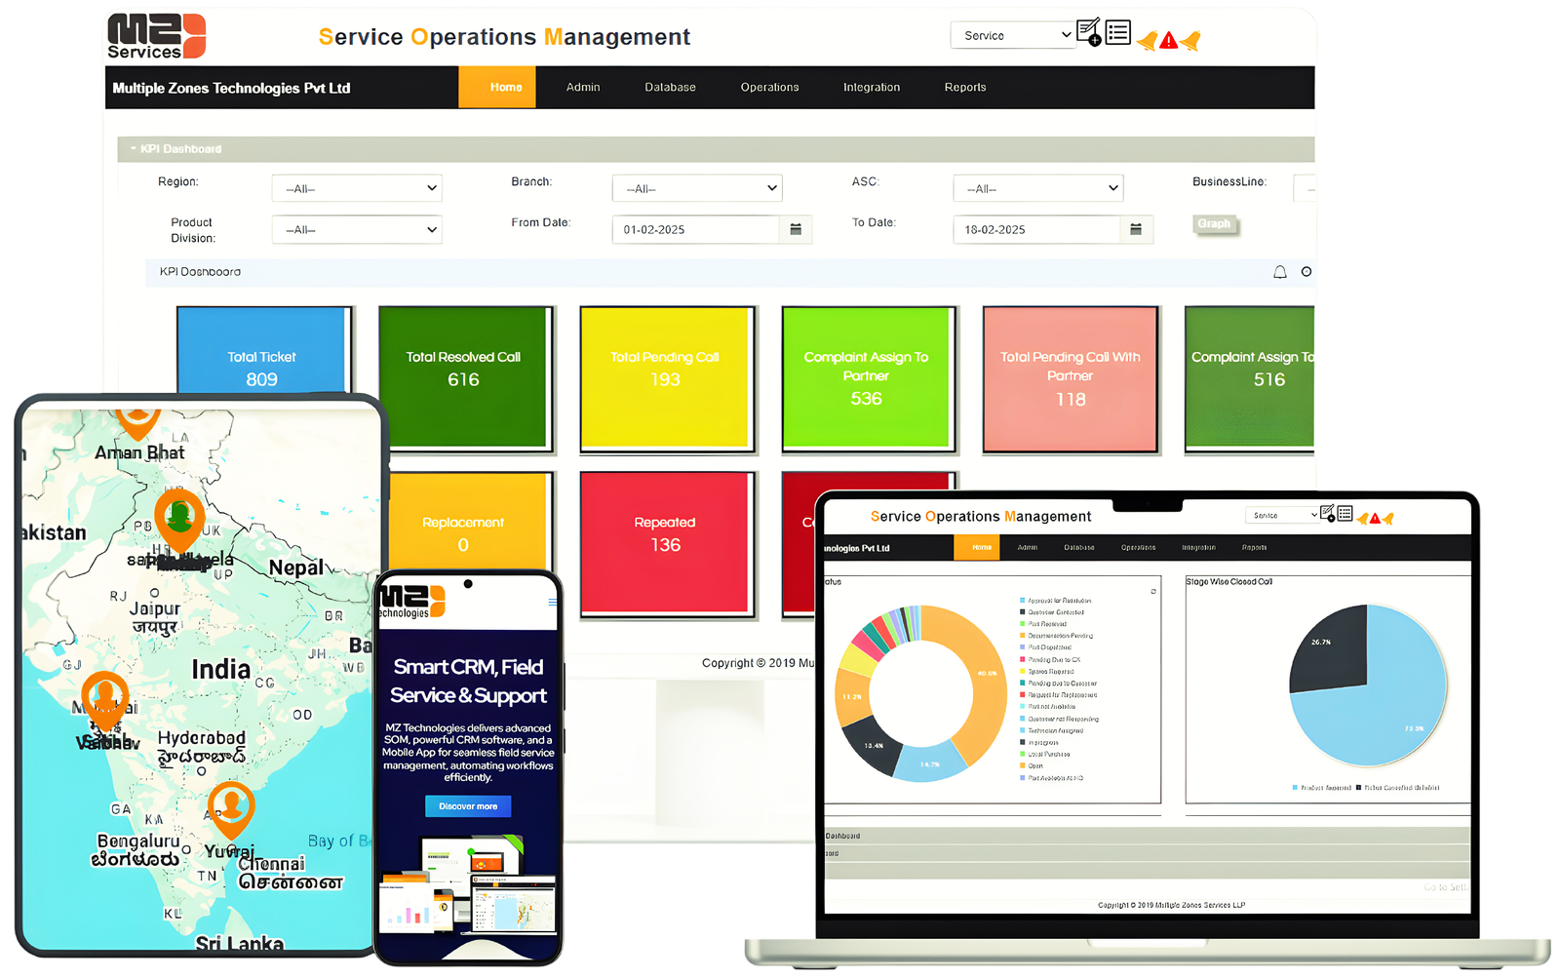This screenshot has height=978, width=1560.
Task: Open the Operations menu in main navbar
Action: [769, 87]
